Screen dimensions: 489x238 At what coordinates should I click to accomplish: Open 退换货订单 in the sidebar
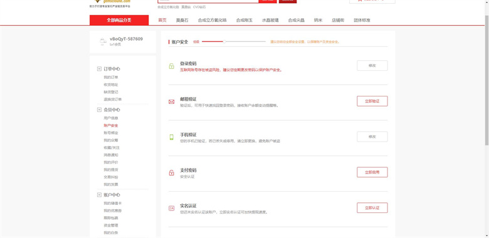[113, 100]
